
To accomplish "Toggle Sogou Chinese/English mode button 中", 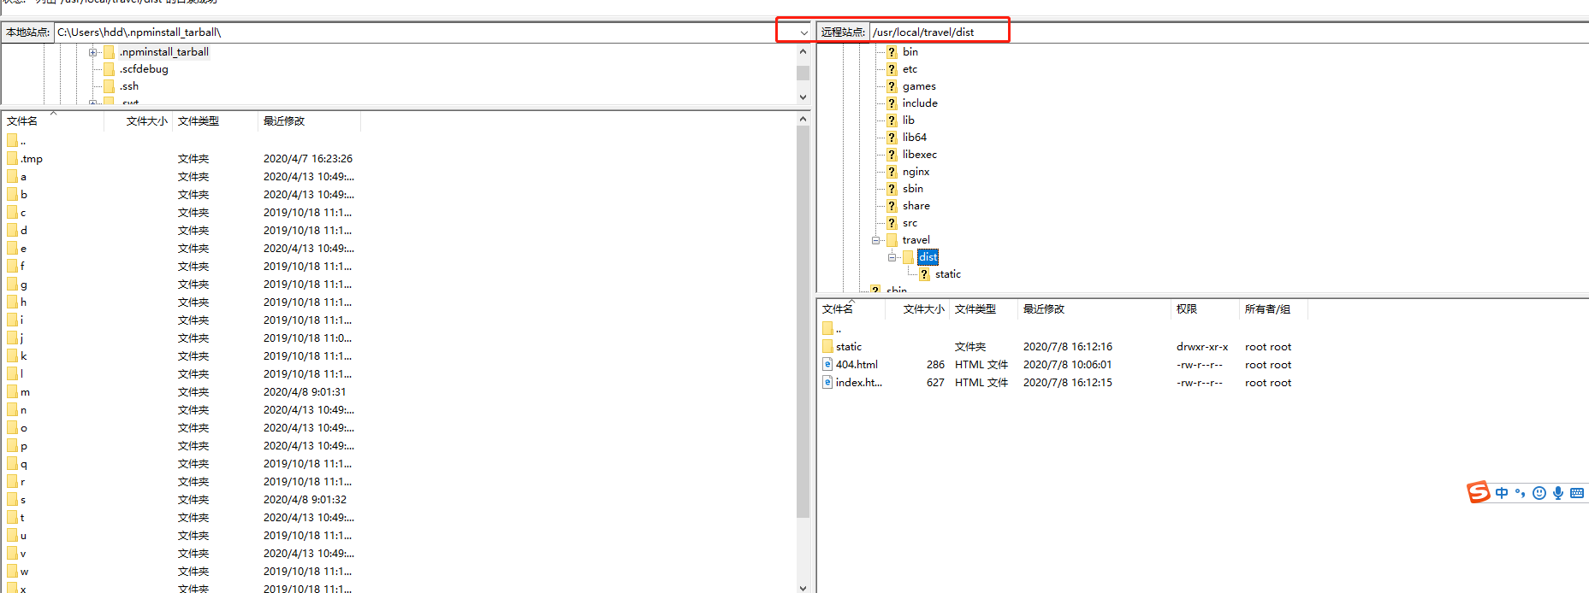I will (x=1502, y=493).
